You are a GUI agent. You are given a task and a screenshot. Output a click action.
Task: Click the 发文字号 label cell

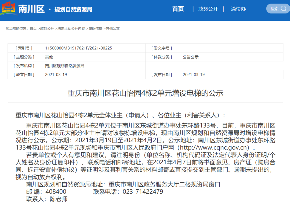[162, 48]
